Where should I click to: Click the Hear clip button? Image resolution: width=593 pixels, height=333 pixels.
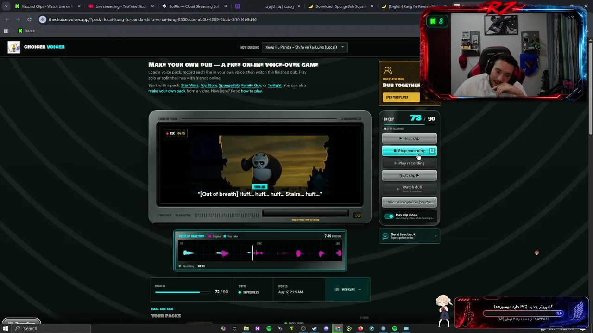410,138
